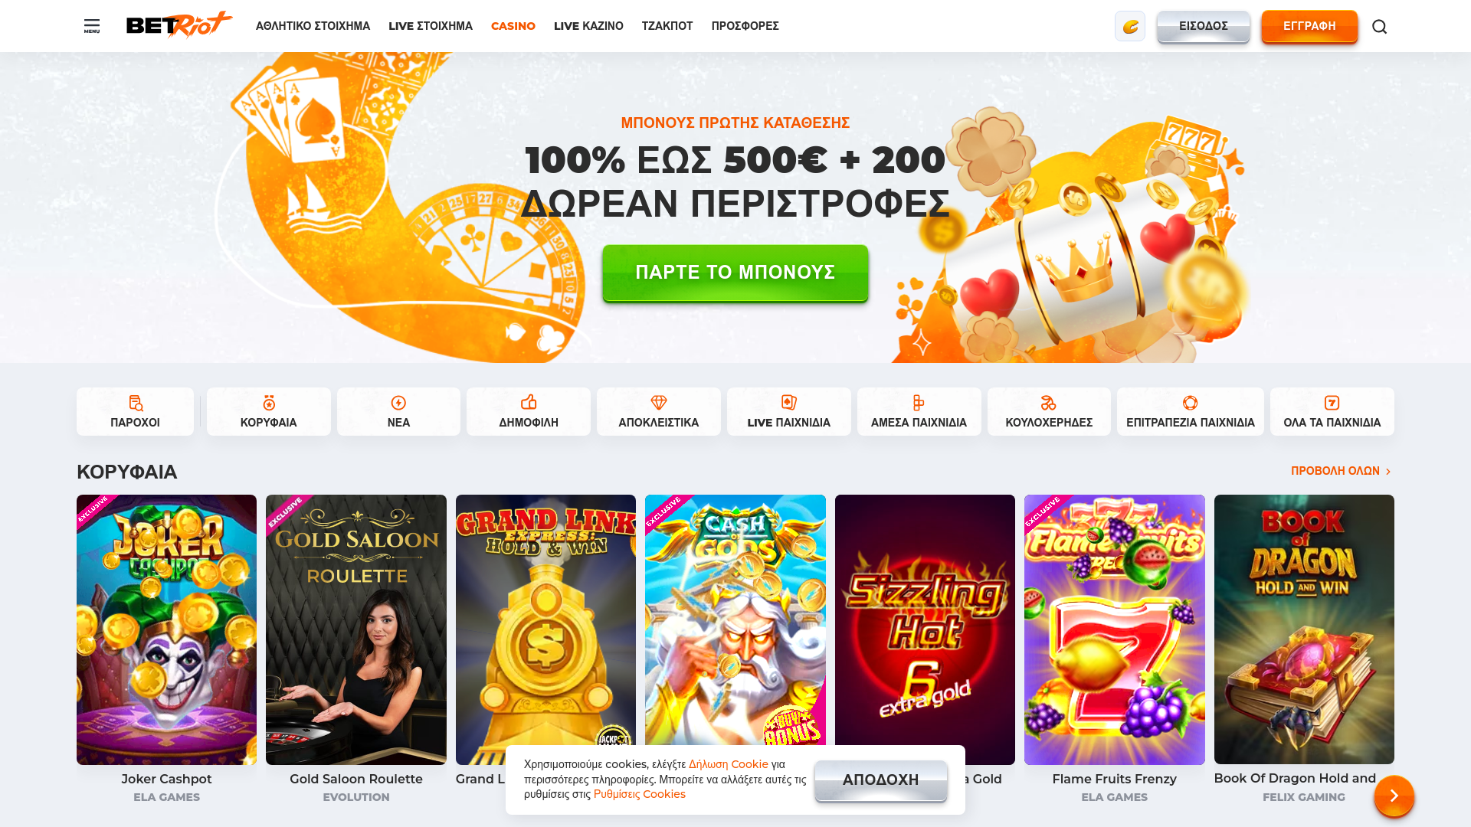Accept cookies with the ΑΠΟΔΟΧΗ button
This screenshot has width=1471, height=827.
881,780
